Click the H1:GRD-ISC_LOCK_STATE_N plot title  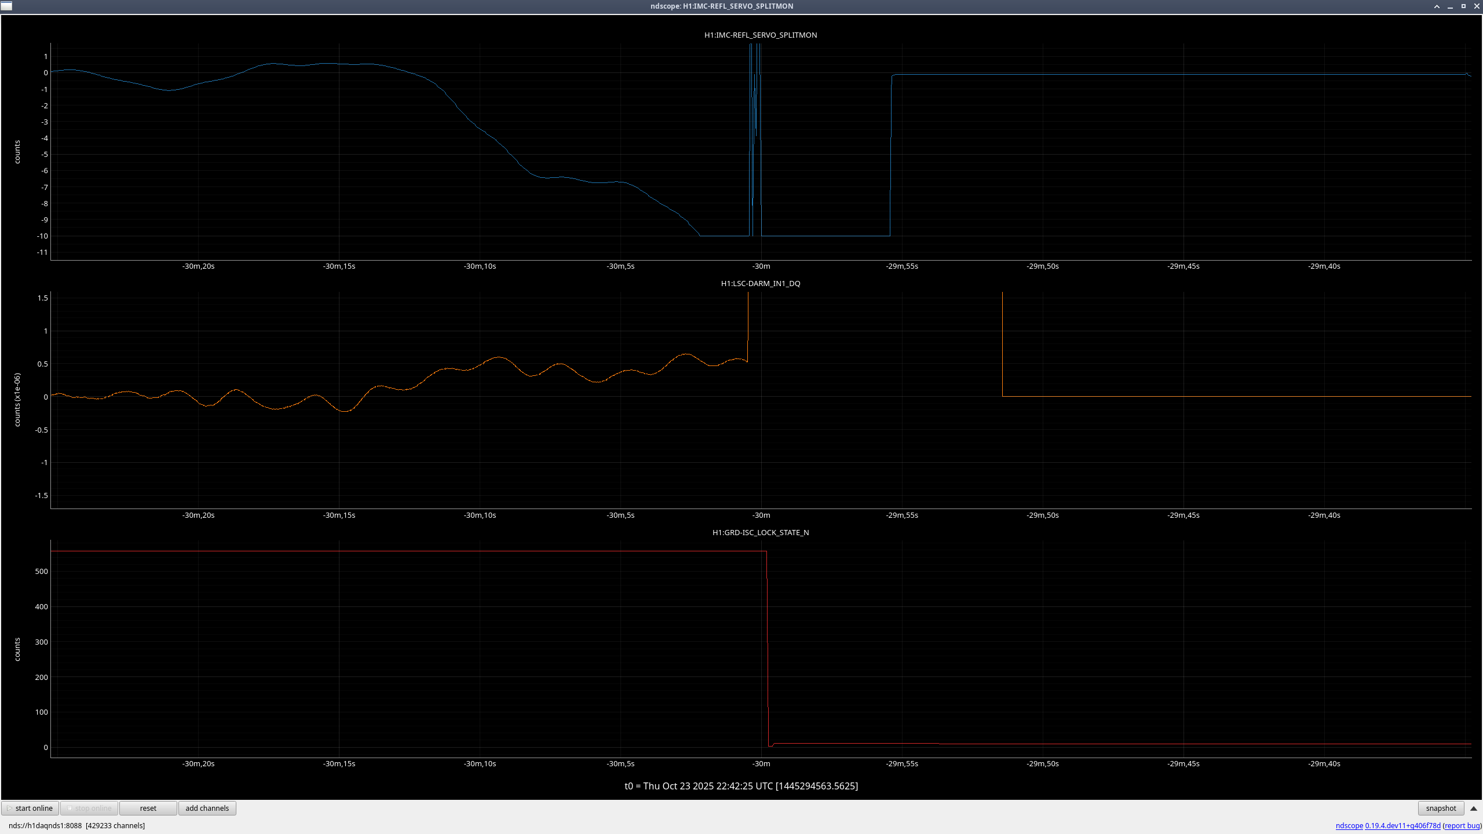[760, 532]
